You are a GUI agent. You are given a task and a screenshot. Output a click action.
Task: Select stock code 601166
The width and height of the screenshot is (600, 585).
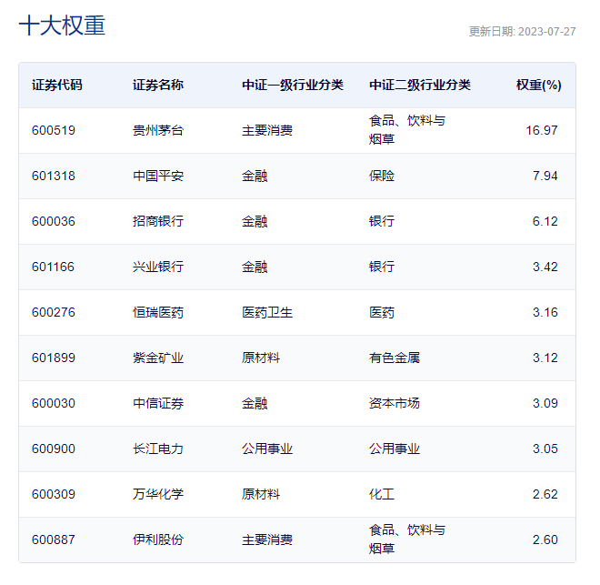[x=54, y=267]
